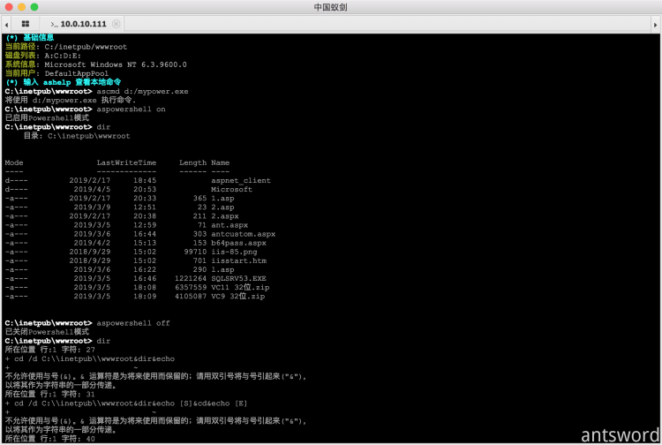Screen dimensions: 662x445
Task: Click the right tab scroll arrow
Action: (x=655, y=24)
